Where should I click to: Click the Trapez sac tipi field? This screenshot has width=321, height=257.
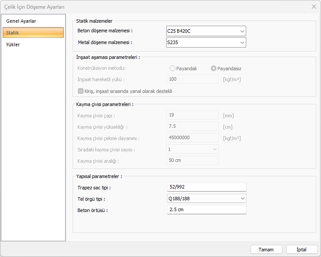click(206, 187)
